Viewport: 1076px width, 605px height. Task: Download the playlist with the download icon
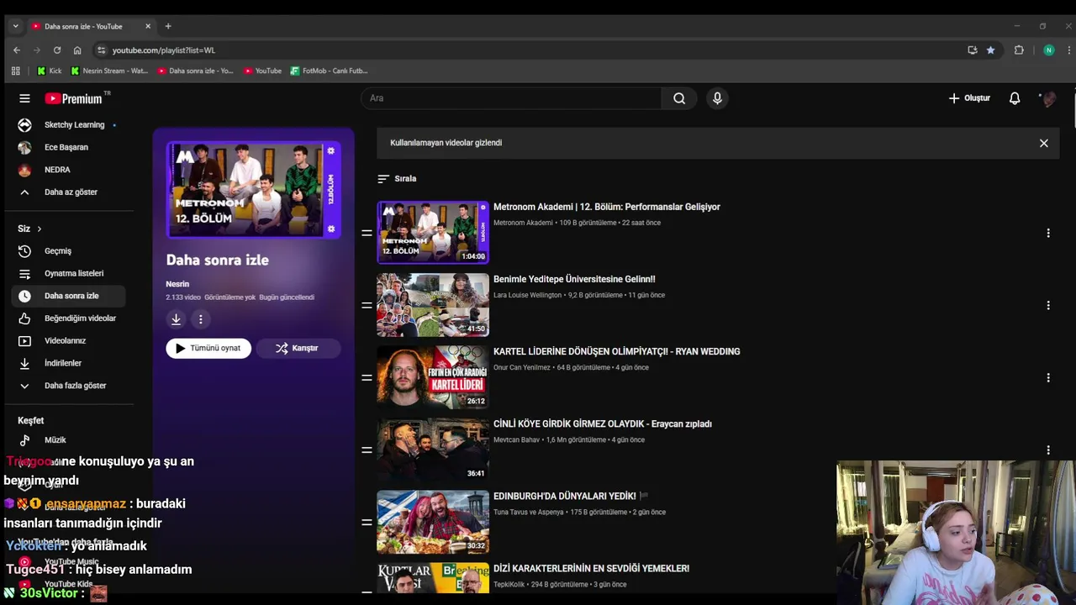[x=176, y=319]
